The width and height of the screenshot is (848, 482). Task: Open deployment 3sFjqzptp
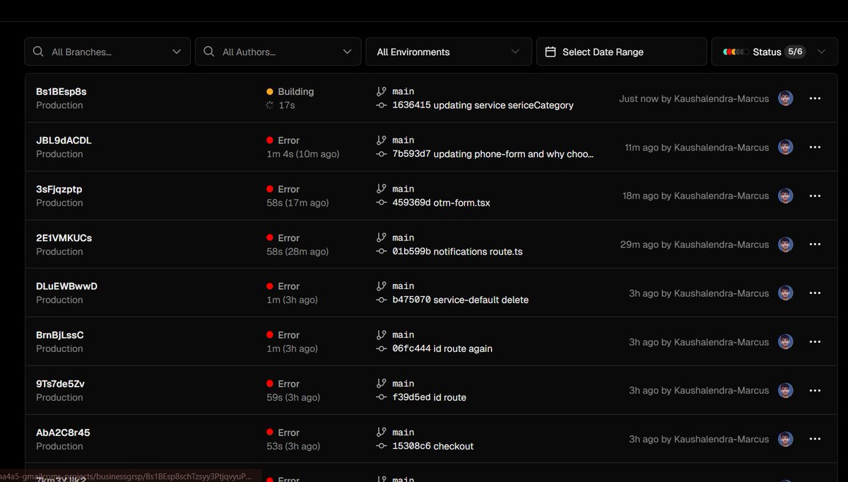(59, 189)
